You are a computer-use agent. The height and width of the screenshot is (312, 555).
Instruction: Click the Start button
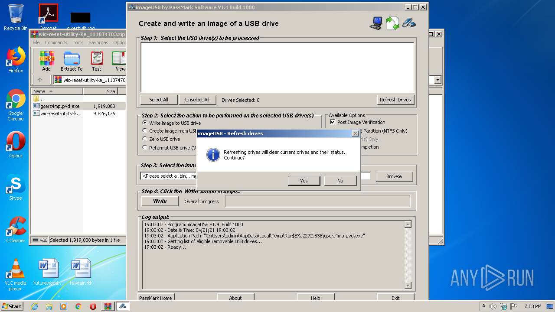(12, 306)
